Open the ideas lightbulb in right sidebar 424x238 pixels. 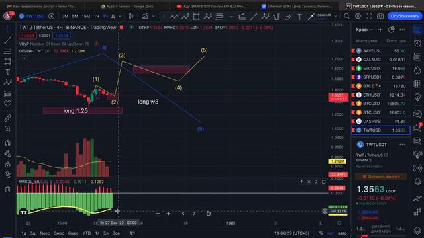[417, 97]
